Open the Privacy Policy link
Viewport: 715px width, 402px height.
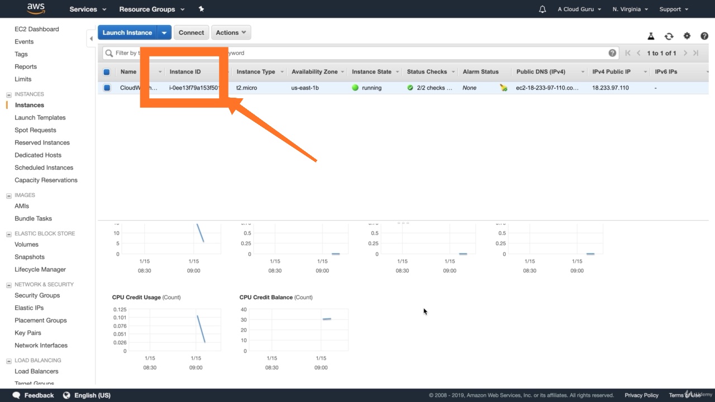[641, 395]
